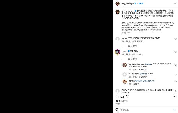The image size is (178, 113).
Task: Like the post with the heart icon
Action: (x=117, y=96)
